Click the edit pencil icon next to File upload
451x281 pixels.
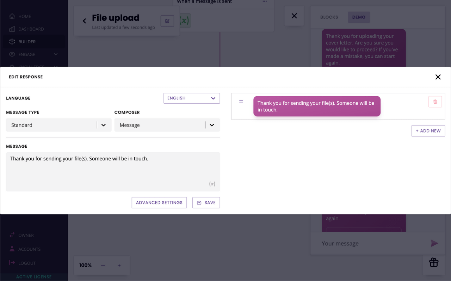point(167,21)
